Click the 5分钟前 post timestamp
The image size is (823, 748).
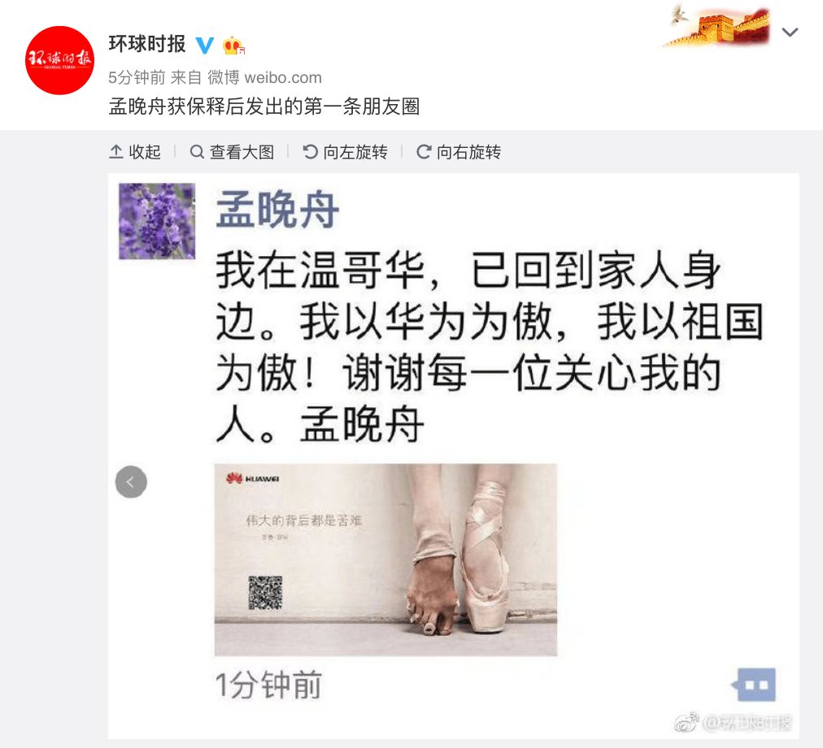point(137,78)
